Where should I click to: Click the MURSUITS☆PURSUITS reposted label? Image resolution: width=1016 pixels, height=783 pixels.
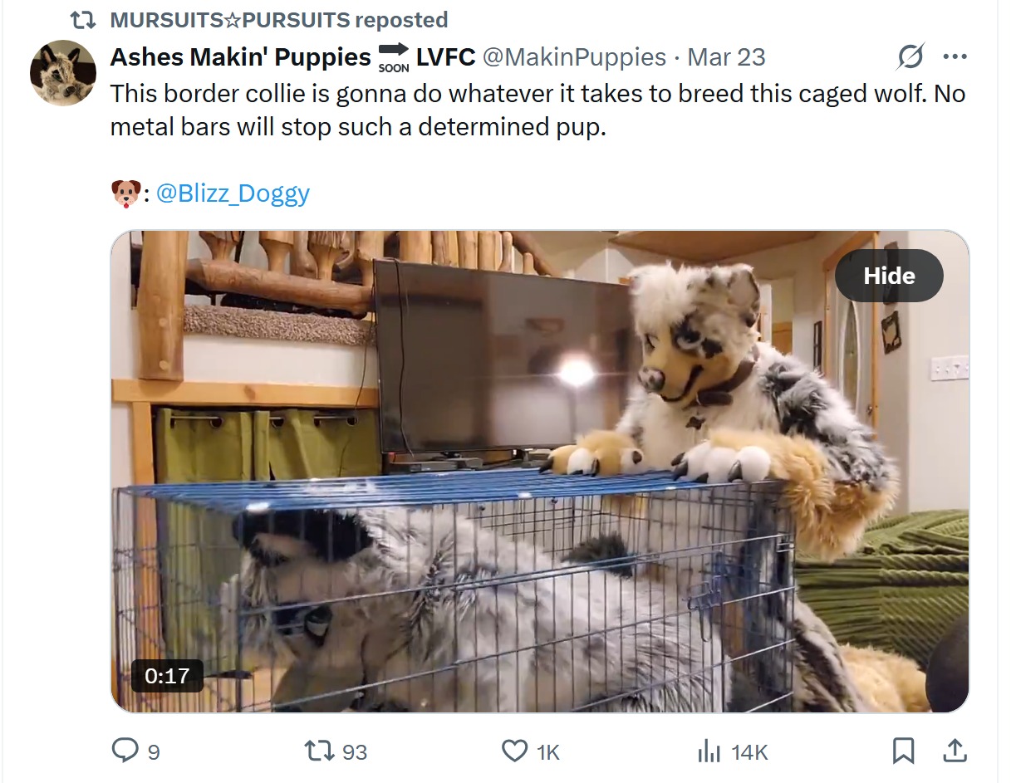pos(279,19)
